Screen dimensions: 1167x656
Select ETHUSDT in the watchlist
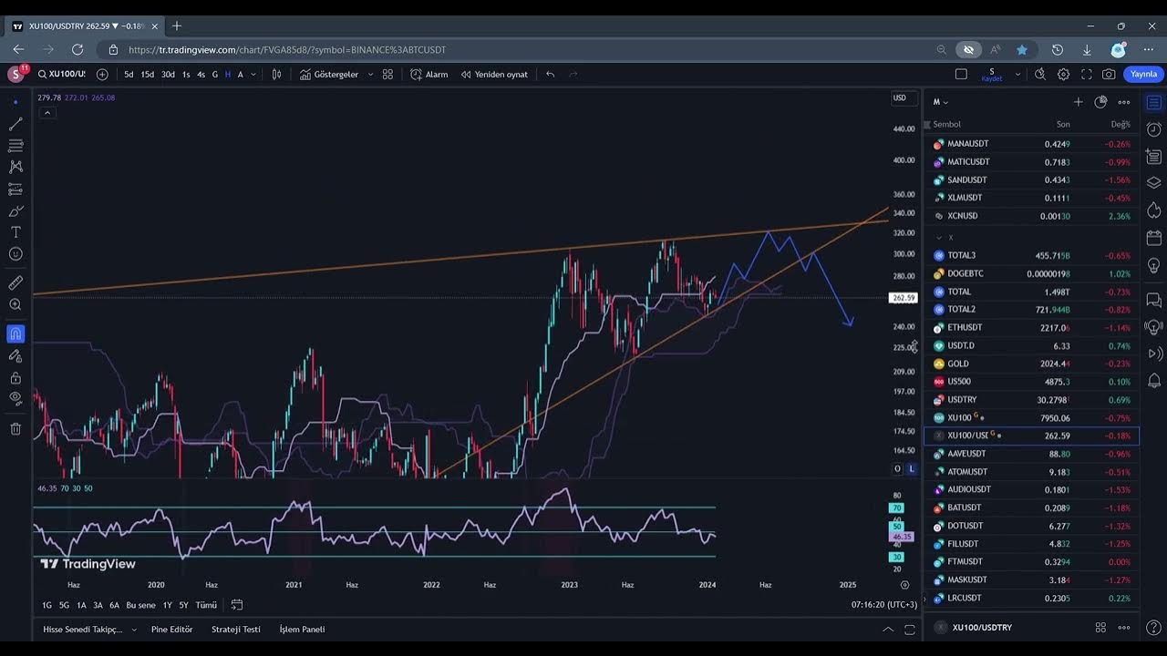[965, 327]
